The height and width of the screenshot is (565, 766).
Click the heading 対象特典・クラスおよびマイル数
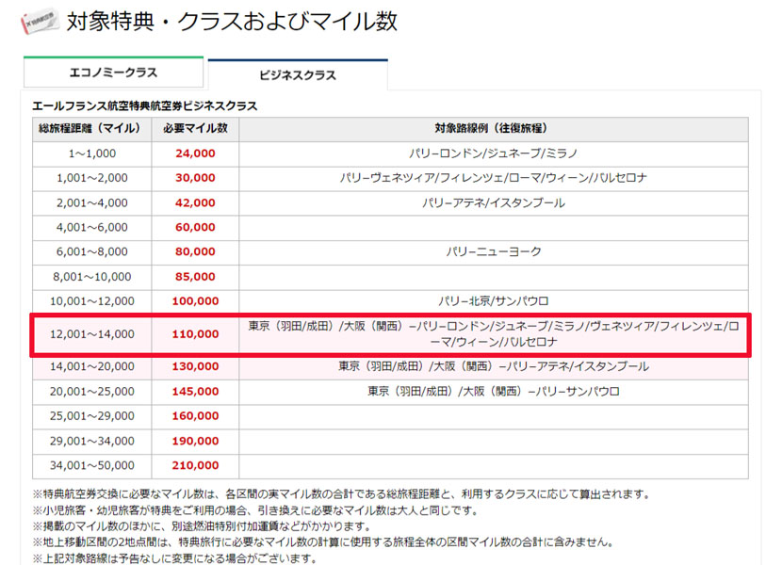(232, 22)
